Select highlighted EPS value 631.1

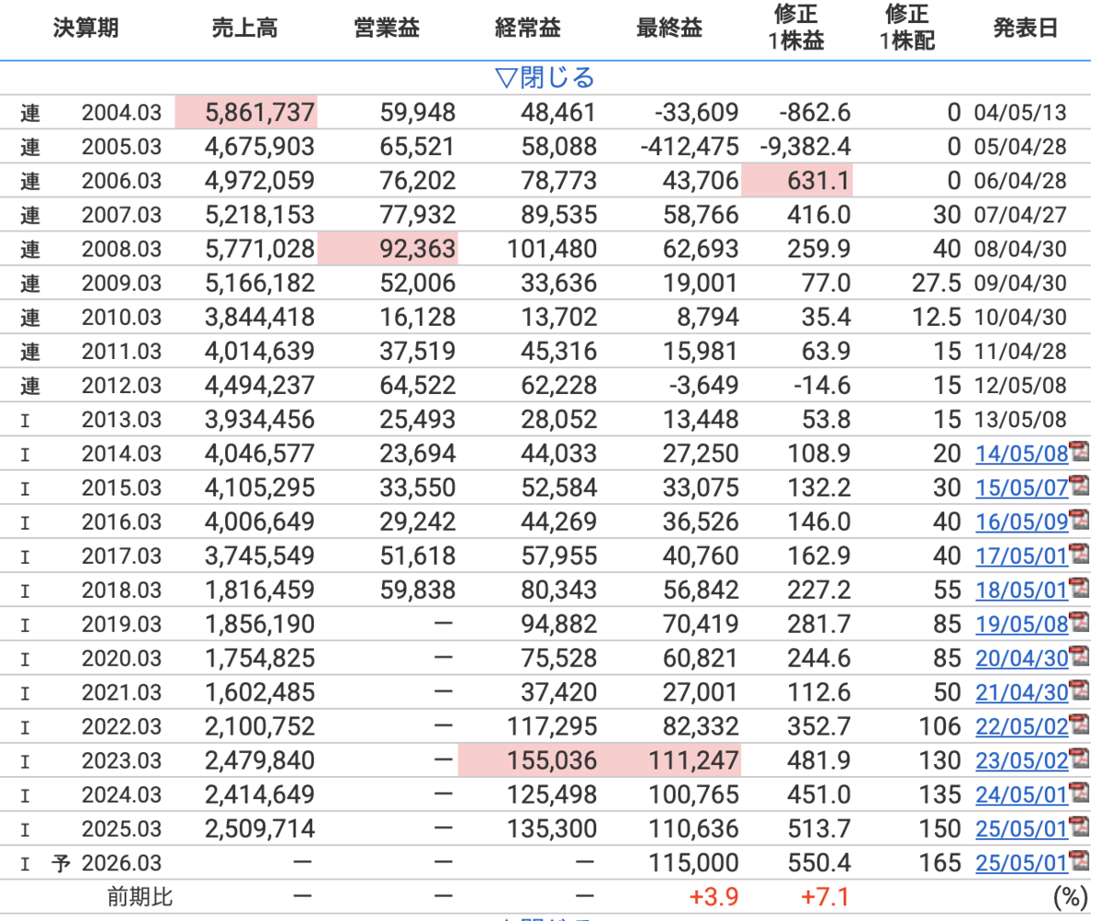tap(797, 181)
